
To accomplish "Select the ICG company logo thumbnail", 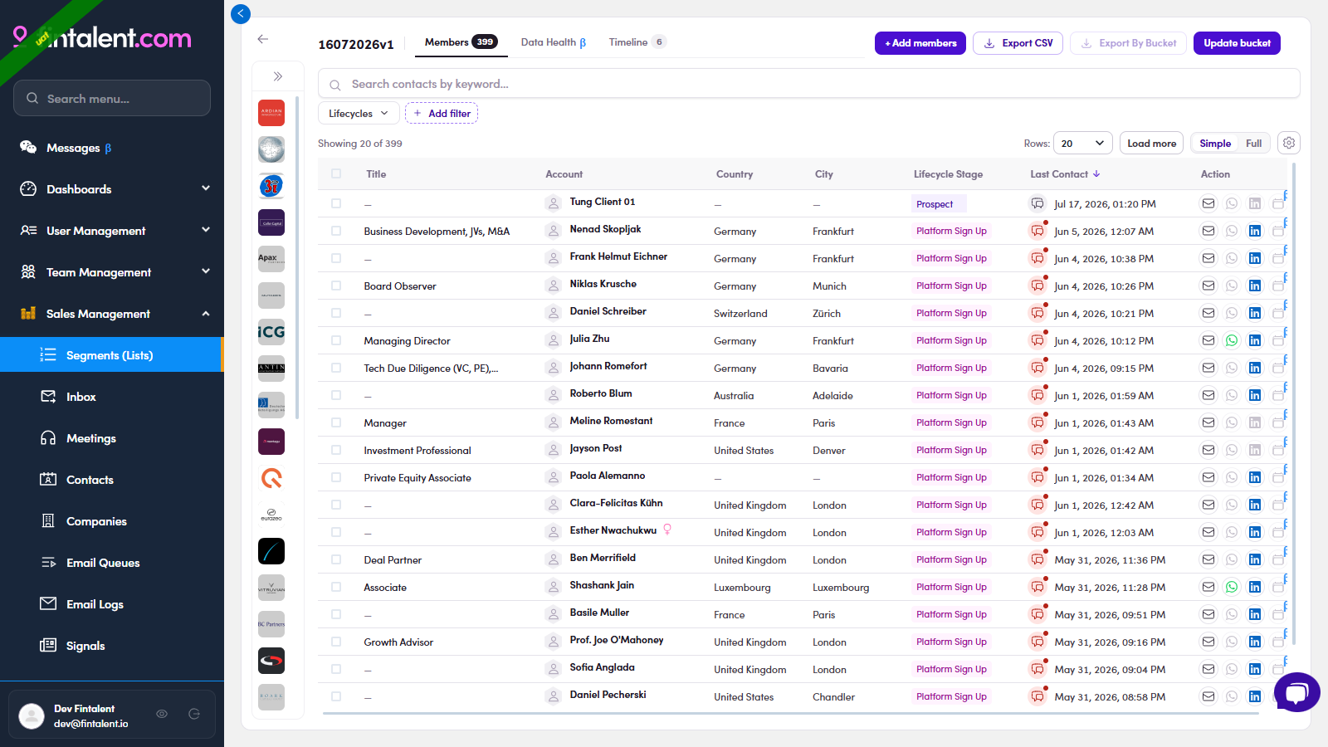I will point(271,332).
